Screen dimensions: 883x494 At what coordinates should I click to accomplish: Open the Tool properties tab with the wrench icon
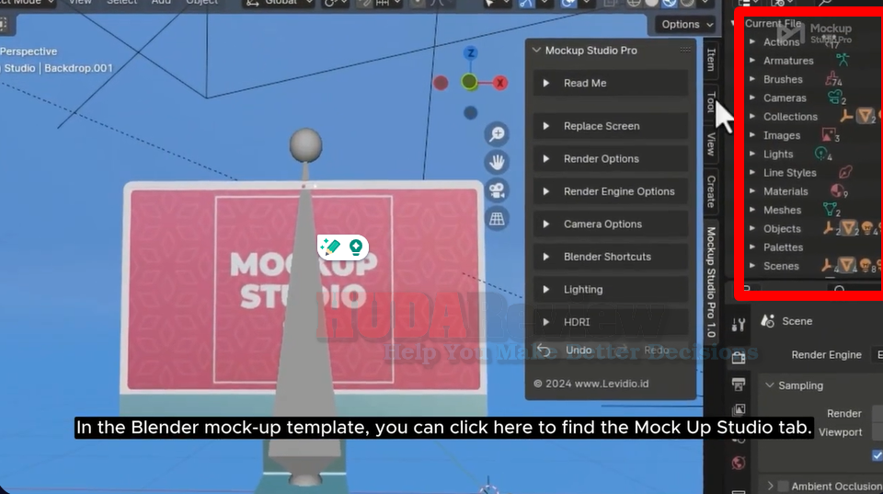(739, 325)
